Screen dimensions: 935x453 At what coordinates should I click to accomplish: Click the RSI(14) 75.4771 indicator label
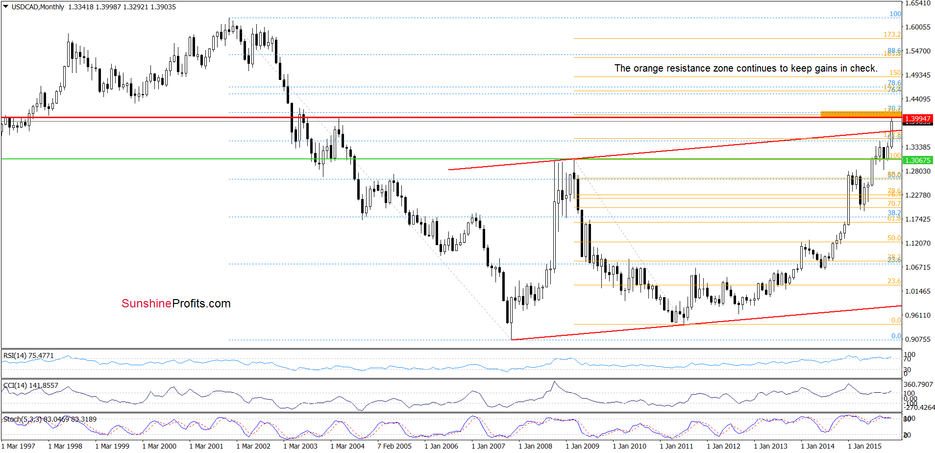(28, 355)
